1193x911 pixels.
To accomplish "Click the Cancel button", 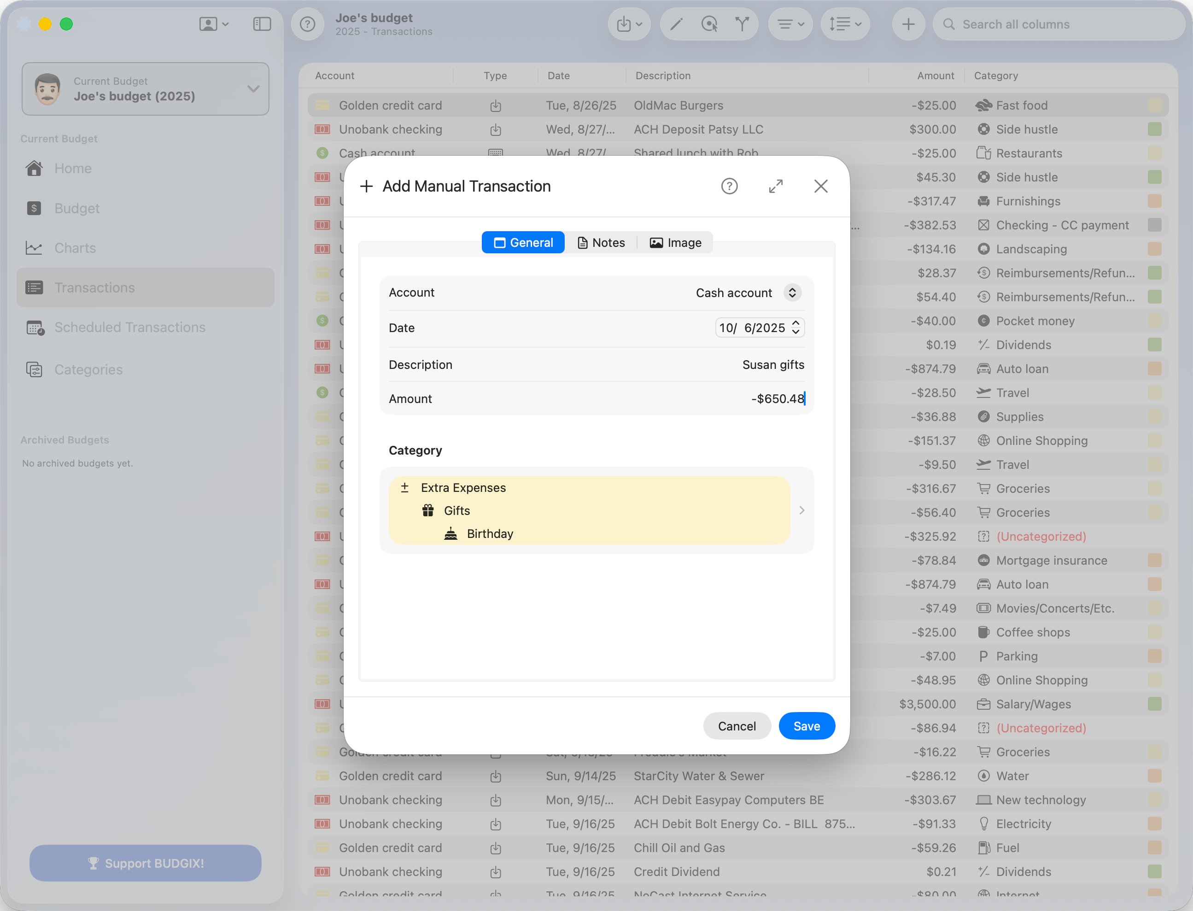I will click(737, 725).
